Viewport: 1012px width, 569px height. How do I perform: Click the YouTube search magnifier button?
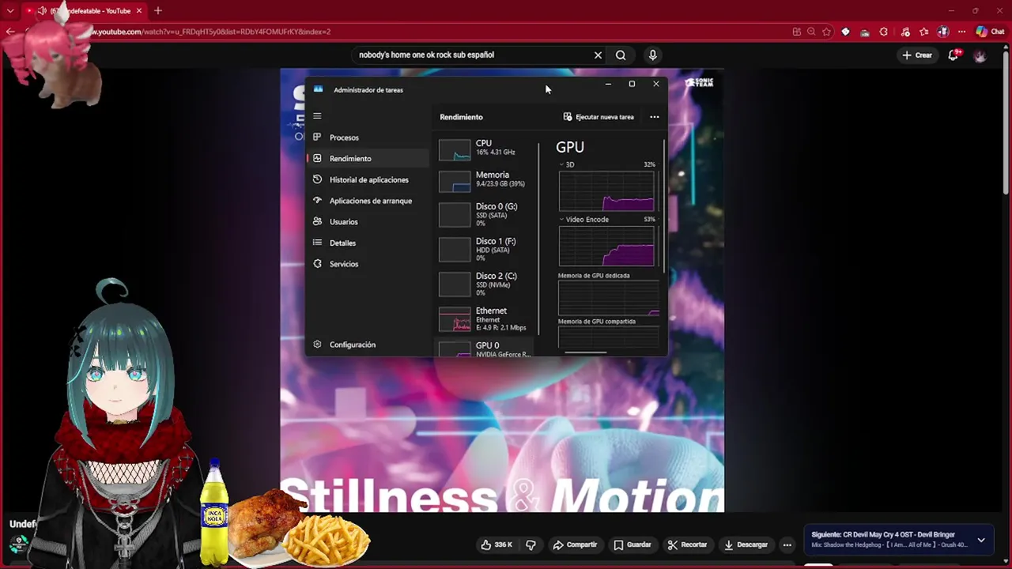pyautogui.click(x=621, y=55)
